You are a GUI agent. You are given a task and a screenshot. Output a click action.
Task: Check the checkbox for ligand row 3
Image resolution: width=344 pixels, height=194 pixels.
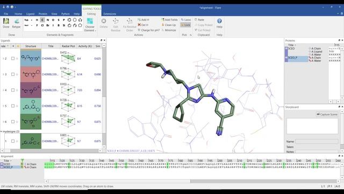point(13,74)
